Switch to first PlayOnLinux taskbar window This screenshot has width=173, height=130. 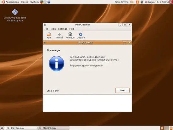22,128
